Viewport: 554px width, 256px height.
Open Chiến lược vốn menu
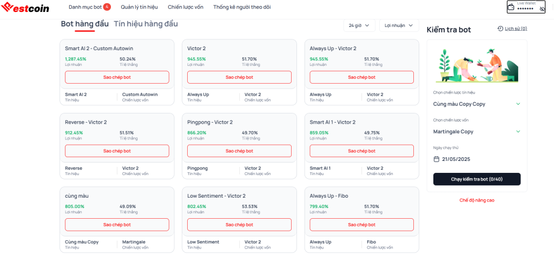tap(186, 7)
